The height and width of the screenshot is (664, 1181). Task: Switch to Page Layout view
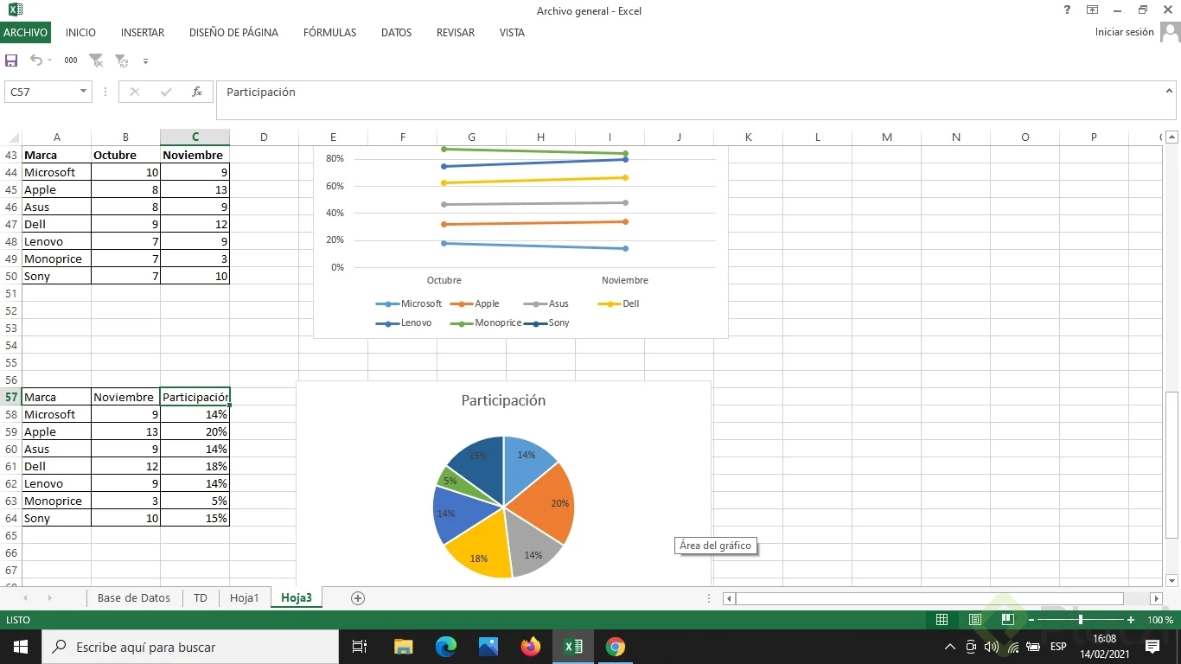(975, 620)
